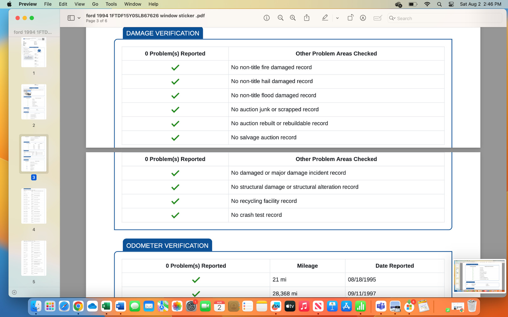Show the Markup toolbar
Viewport: 508px width, 317px height.
(x=363, y=18)
